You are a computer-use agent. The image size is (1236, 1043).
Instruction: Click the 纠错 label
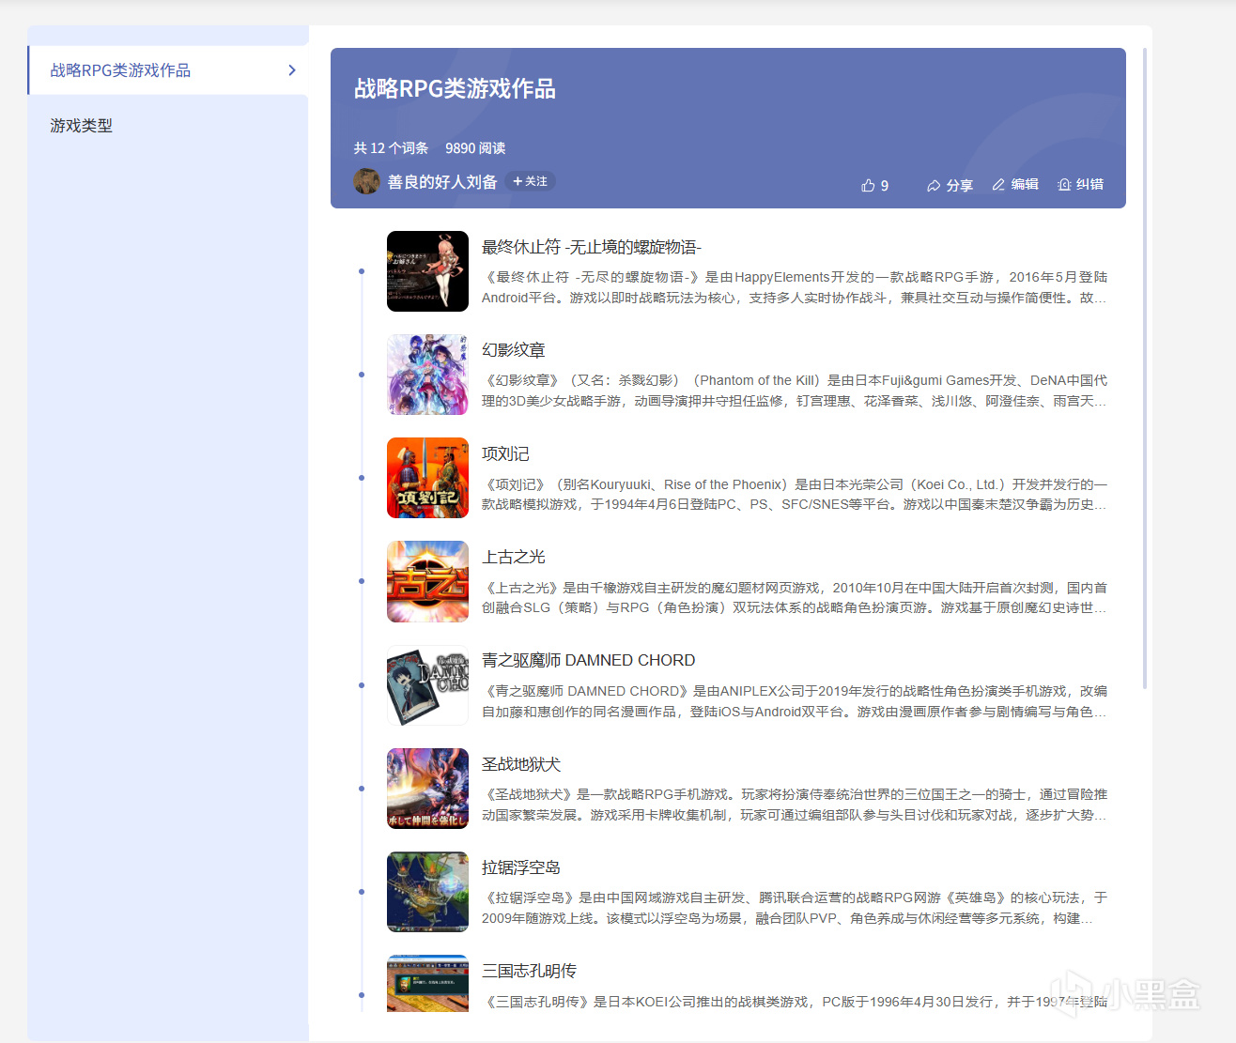tap(1089, 185)
